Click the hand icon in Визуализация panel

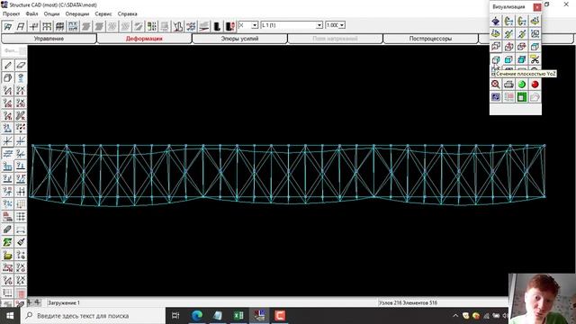click(x=535, y=97)
